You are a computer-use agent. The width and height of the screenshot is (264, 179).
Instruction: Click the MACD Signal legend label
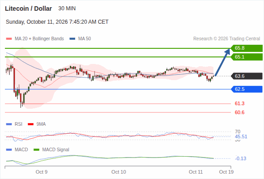[x=56, y=149]
